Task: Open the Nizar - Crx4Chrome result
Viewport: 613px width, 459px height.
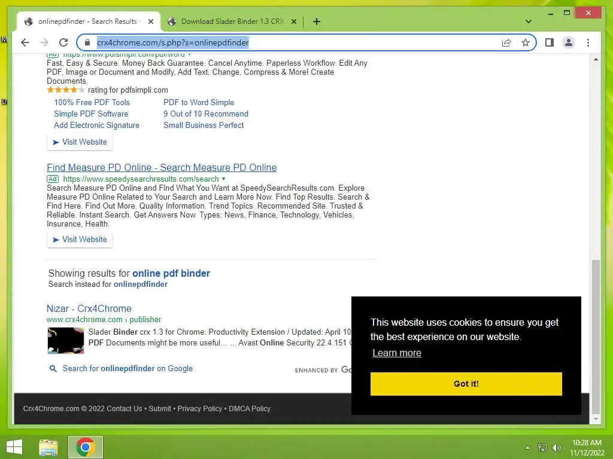Action: pyautogui.click(x=89, y=308)
